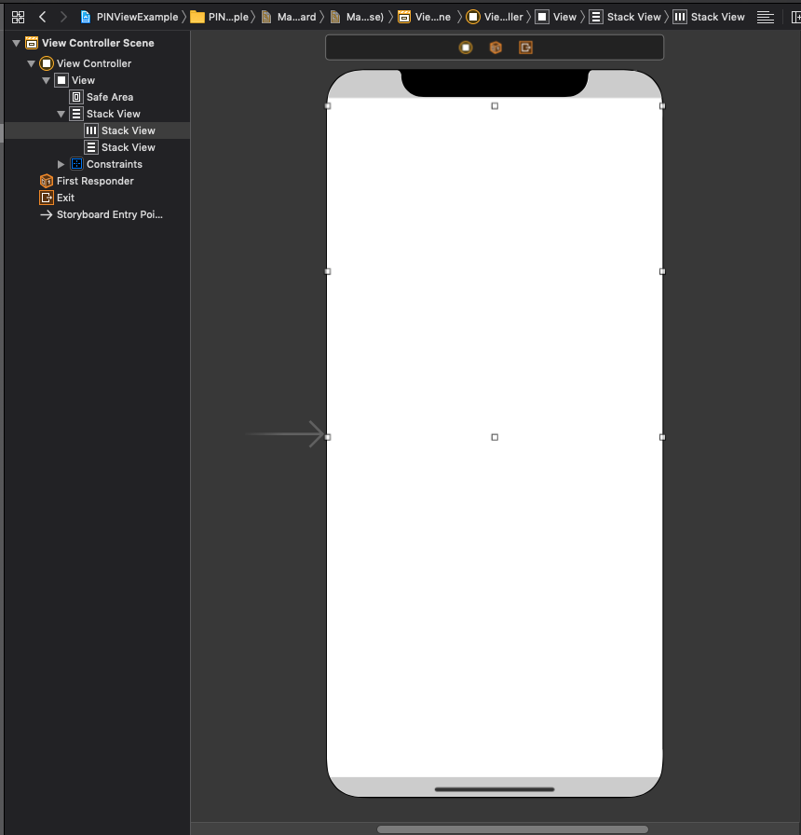Select Safe Area in the outline
Image resolution: width=801 pixels, height=835 pixels.
98,97
